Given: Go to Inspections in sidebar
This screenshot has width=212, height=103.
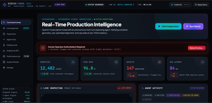Looking at the screenshot, I should [16, 34].
